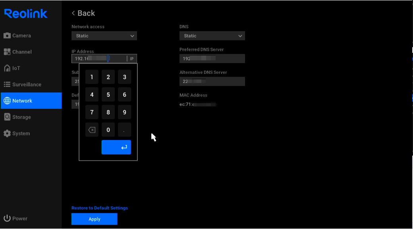The image size is (413, 229).
Task: Apply the network settings
Action: pyautogui.click(x=94, y=219)
